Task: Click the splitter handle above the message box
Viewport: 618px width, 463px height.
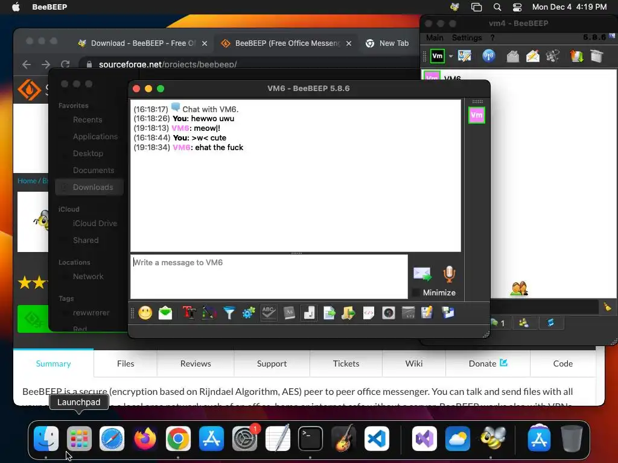Action: pyautogui.click(x=296, y=253)
